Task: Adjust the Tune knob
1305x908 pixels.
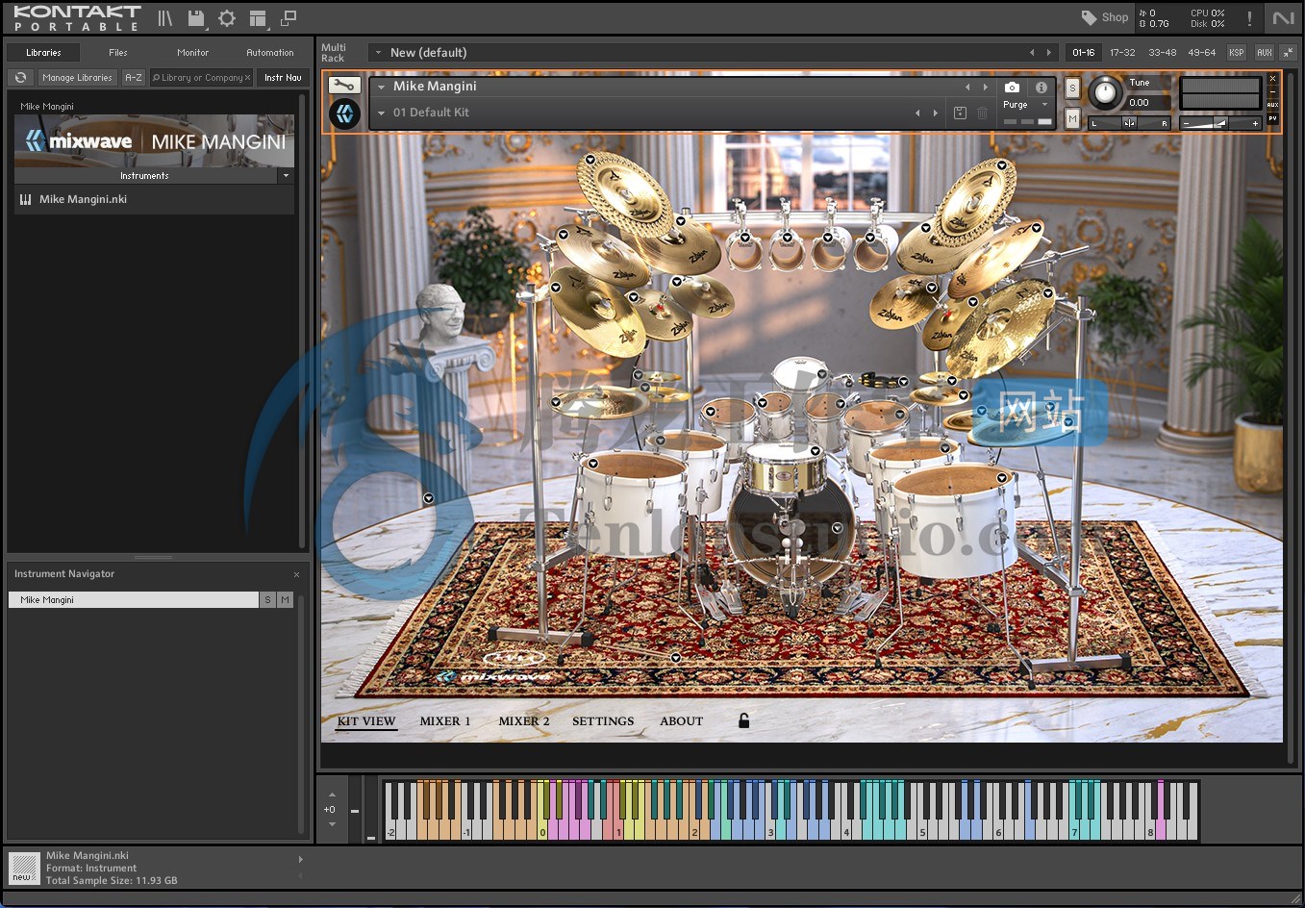Action: click(1105, 91)
